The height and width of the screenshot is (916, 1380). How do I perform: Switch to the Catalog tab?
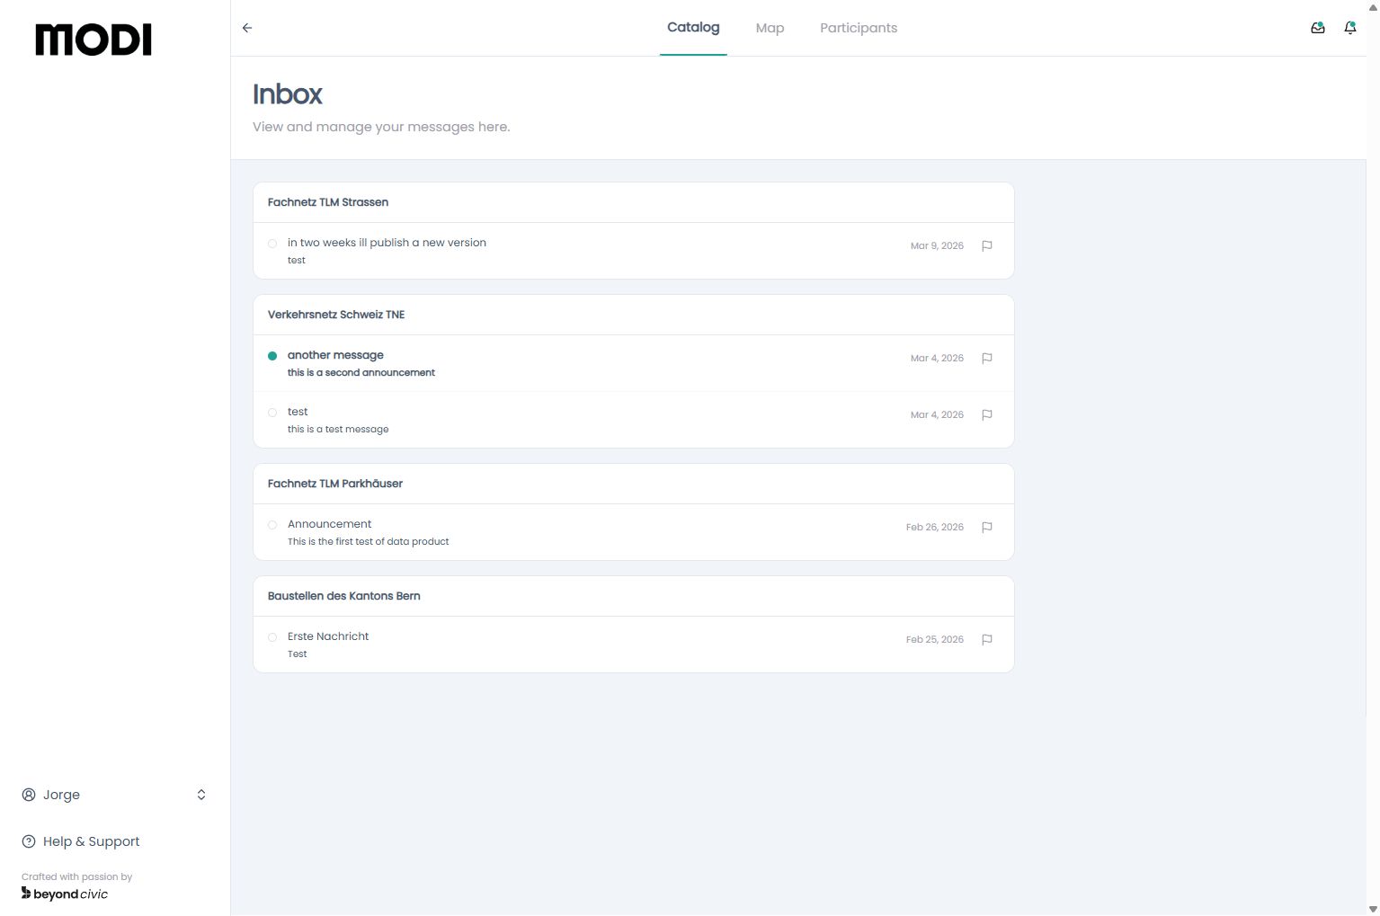(693, 27)
